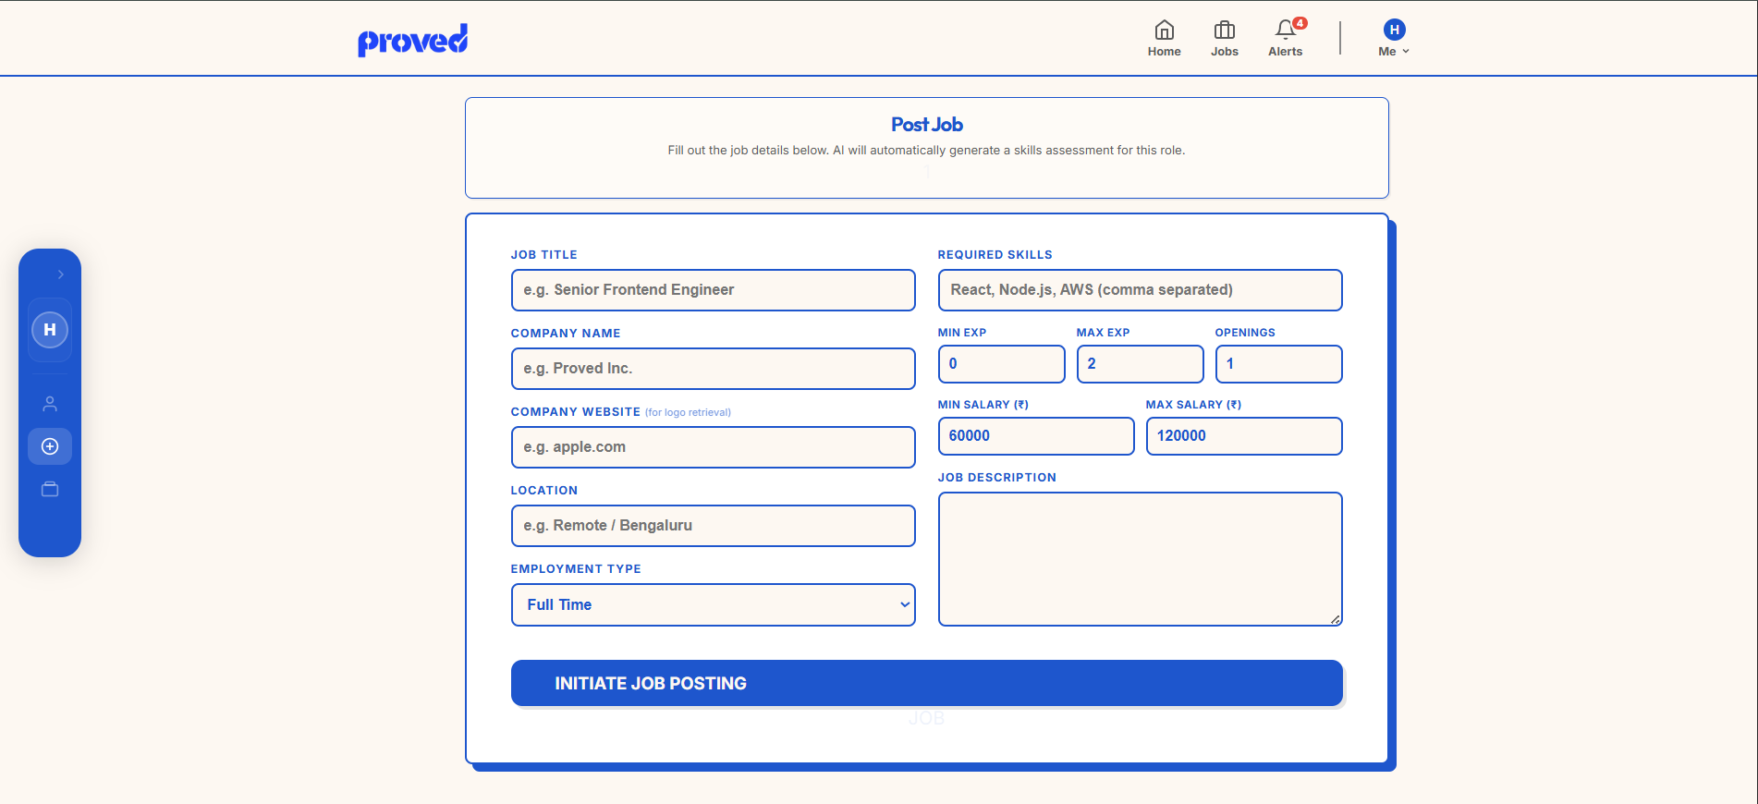The height and width of the screenshot is (804, 1758).
Task: Focus the Job Title input field
Action: (713, 290)
